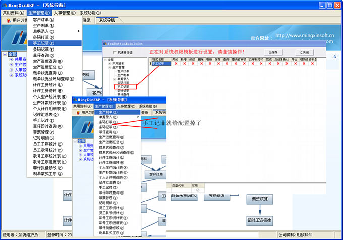
Task: Select 手工记菲 item in dialog tree
Action: [123, 87]
